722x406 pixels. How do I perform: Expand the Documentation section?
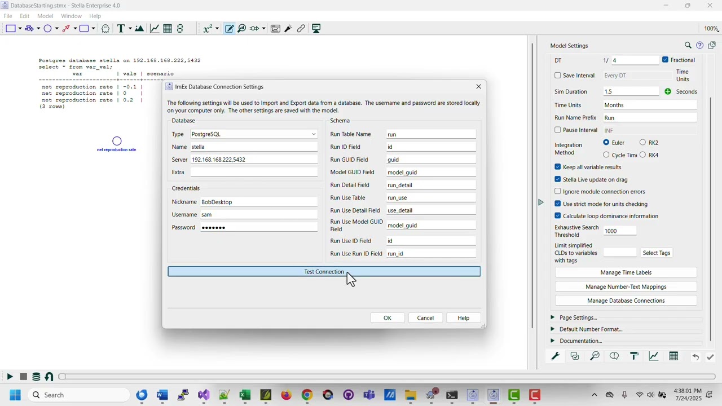tap(552, 341)
